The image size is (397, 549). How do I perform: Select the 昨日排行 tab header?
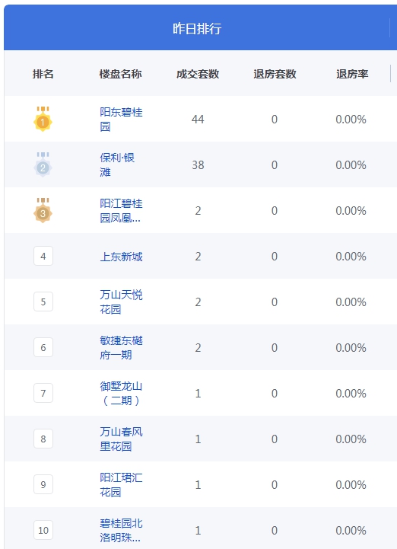(x=197, y=28)
